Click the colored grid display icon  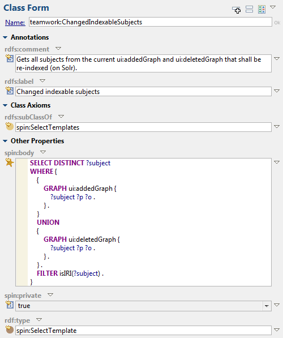click(261, 10)
